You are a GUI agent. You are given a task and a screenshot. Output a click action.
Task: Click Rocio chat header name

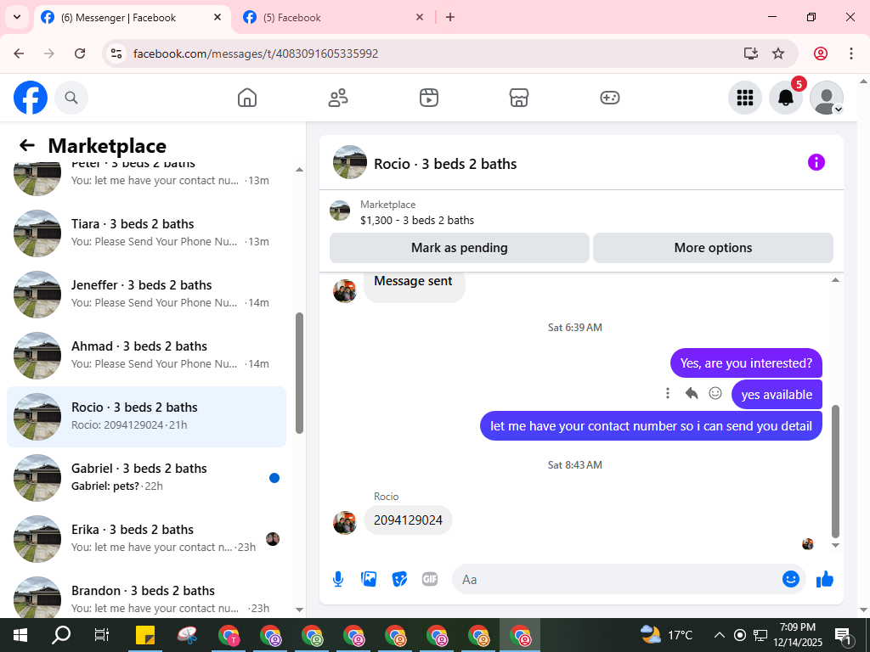point(445,164)
